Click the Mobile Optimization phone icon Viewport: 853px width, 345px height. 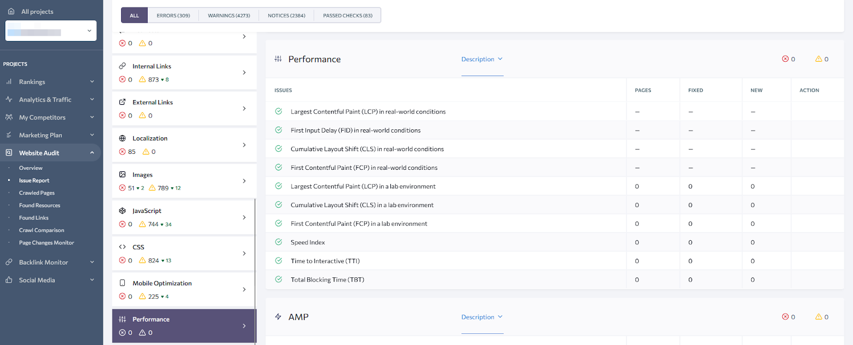tap(123, 283)
